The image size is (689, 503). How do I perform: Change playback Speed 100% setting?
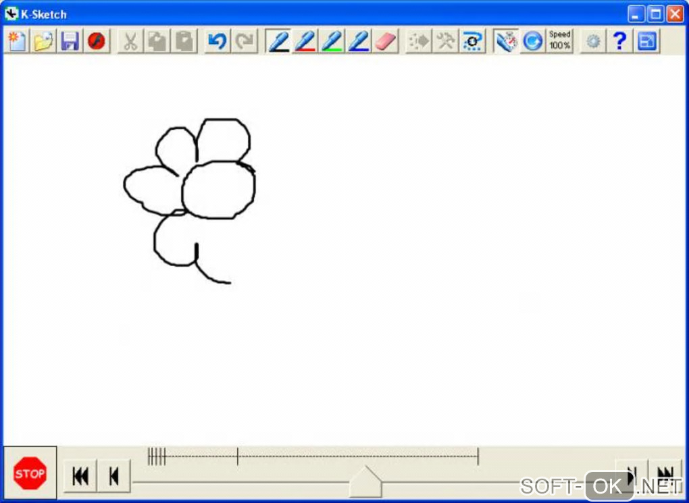pyautogui.click(x=560, y=40)
